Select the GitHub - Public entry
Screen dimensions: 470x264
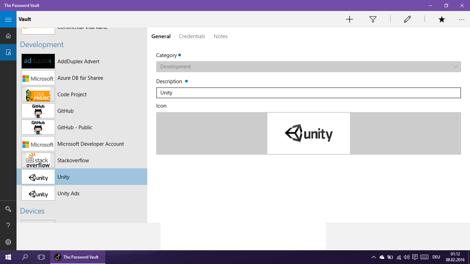82,127
